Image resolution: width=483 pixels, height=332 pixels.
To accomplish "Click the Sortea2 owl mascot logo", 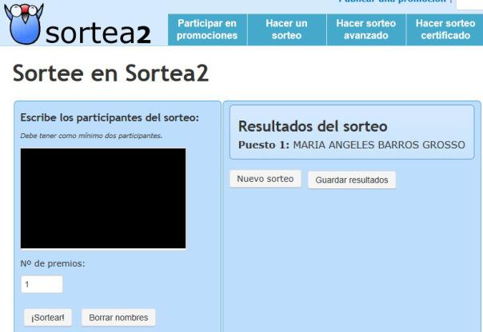I will pyautogui.click(x=23, y=23).
